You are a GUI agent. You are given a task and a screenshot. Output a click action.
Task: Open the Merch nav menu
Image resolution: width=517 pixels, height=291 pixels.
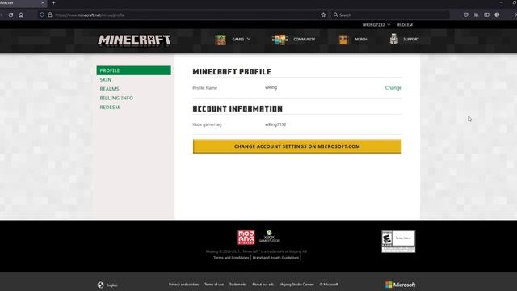pyautogui.click(x=361, y=40)
